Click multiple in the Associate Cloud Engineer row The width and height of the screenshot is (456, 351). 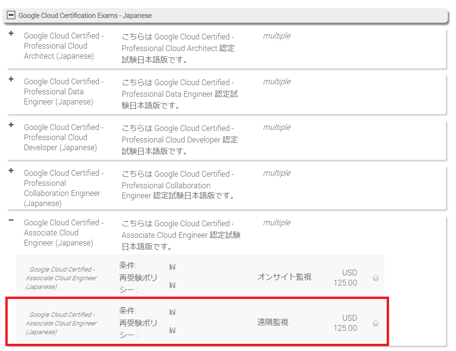277,223
